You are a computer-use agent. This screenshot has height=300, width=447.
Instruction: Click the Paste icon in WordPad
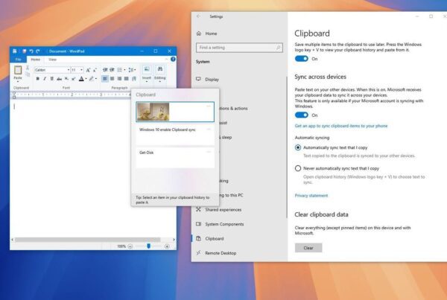pos(18,70)
